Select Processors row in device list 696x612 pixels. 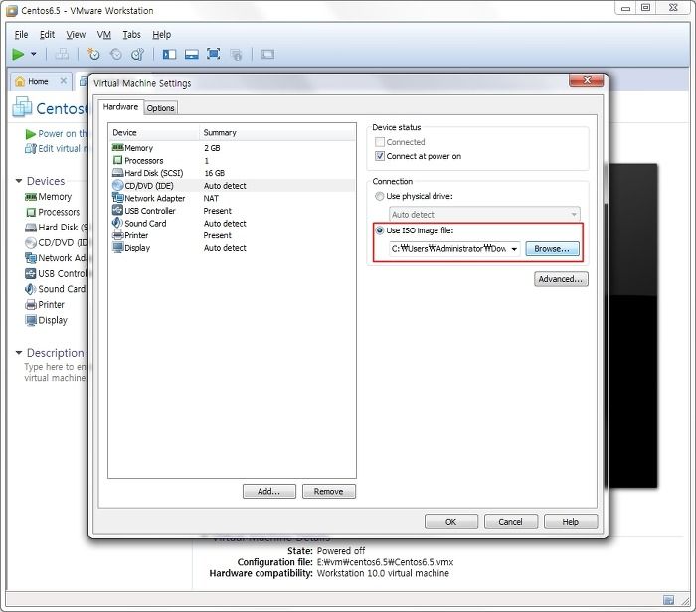coord(232,160)
